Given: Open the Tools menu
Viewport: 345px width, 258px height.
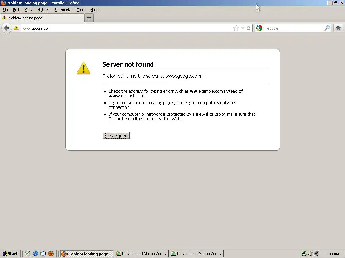Looking at the screenshot, I should (x=81, y=10).
